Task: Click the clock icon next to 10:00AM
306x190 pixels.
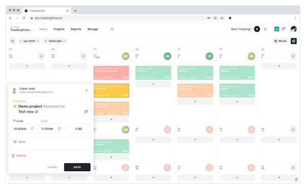Action: (x=32, y=129)
